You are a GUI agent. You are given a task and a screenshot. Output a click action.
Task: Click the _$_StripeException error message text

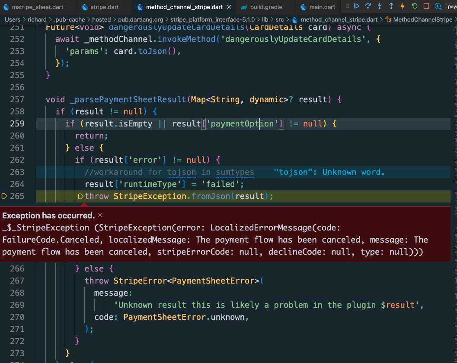(x=215, y=240)
